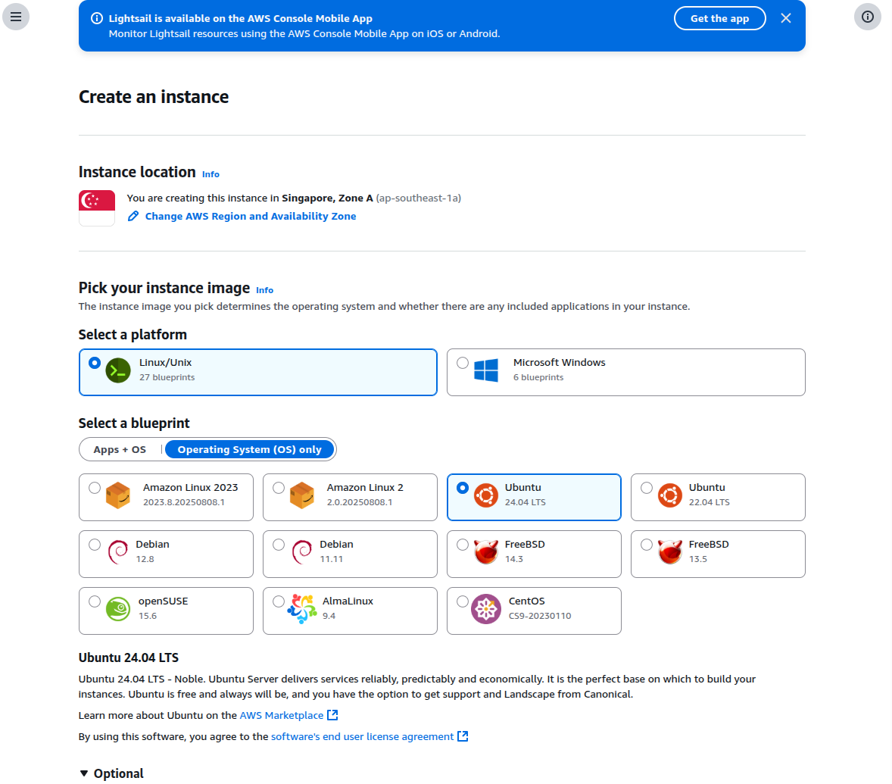Image resolution: width=892 pixels, height=784 pixels.
Task: Switch to the Operating System (OS) only tab
Action: point(250,448)
